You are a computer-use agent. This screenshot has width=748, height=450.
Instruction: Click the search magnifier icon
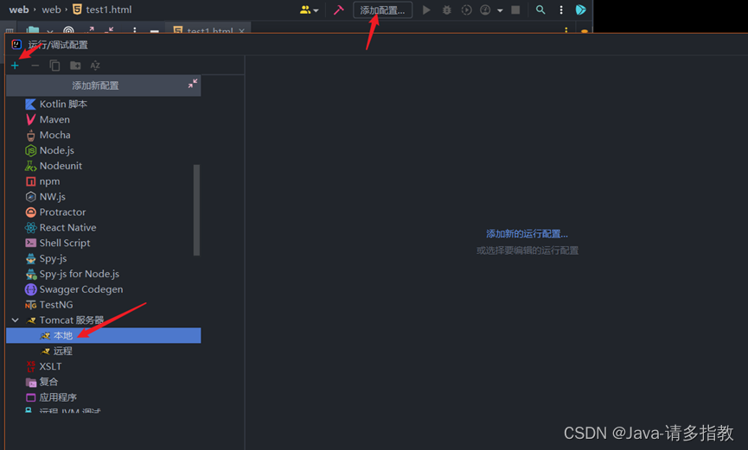coord(540,10)
